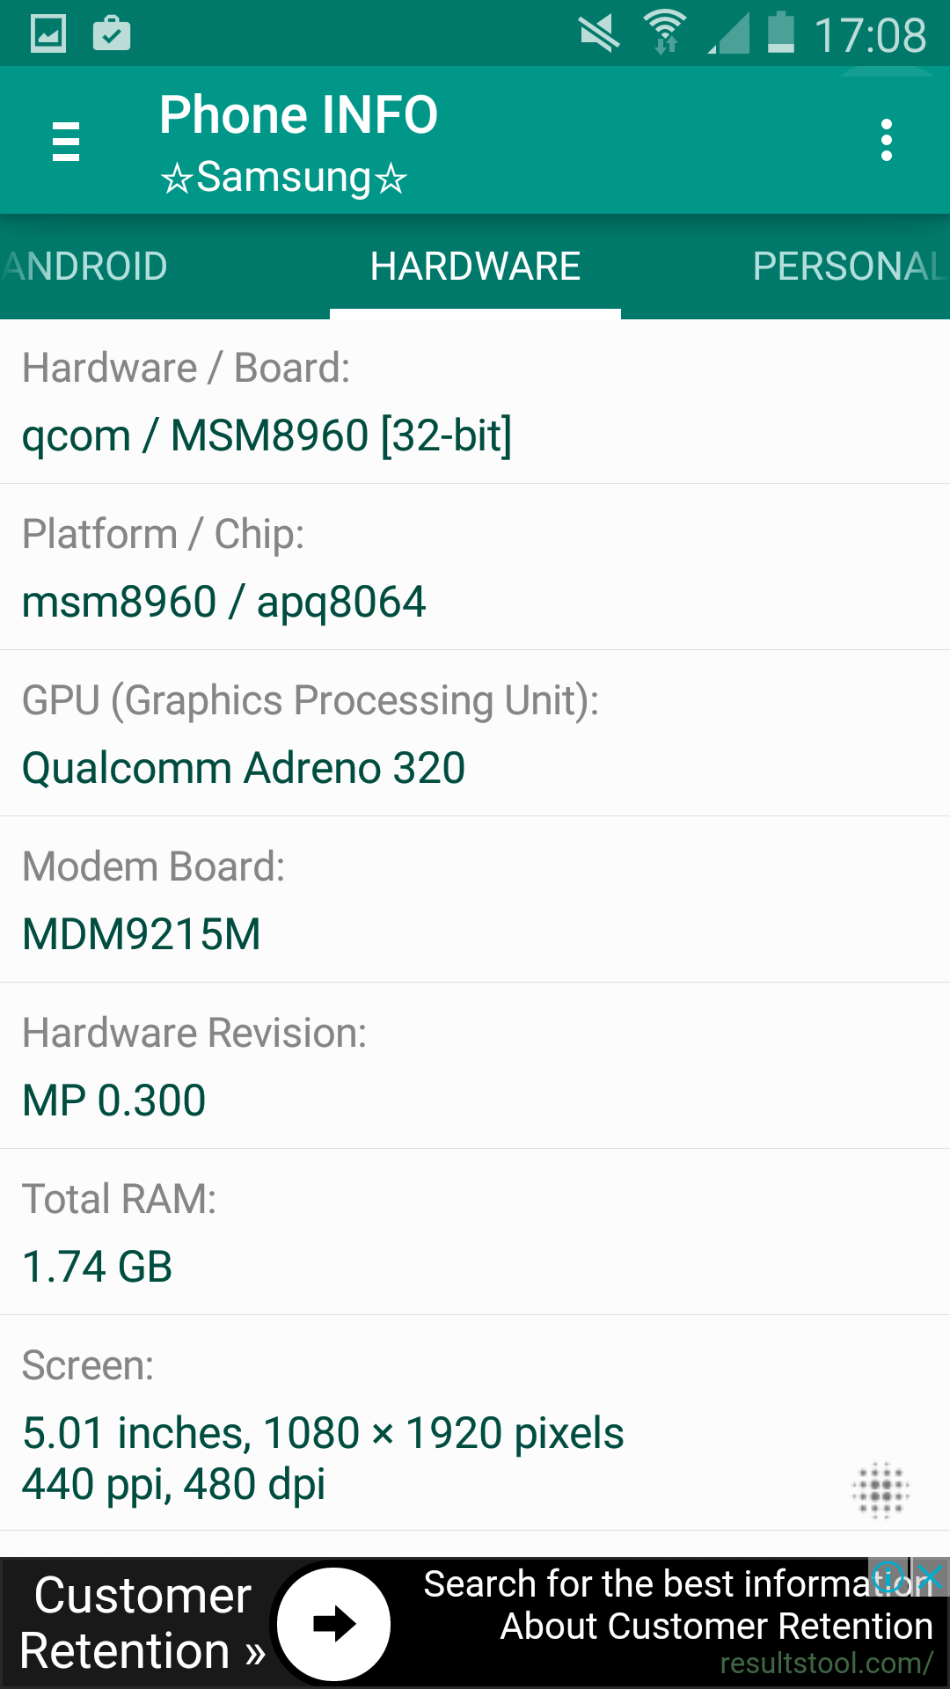Visit the resultstool.com link
Viewport: 950px width, 1689px height.
pos(826,1663)
